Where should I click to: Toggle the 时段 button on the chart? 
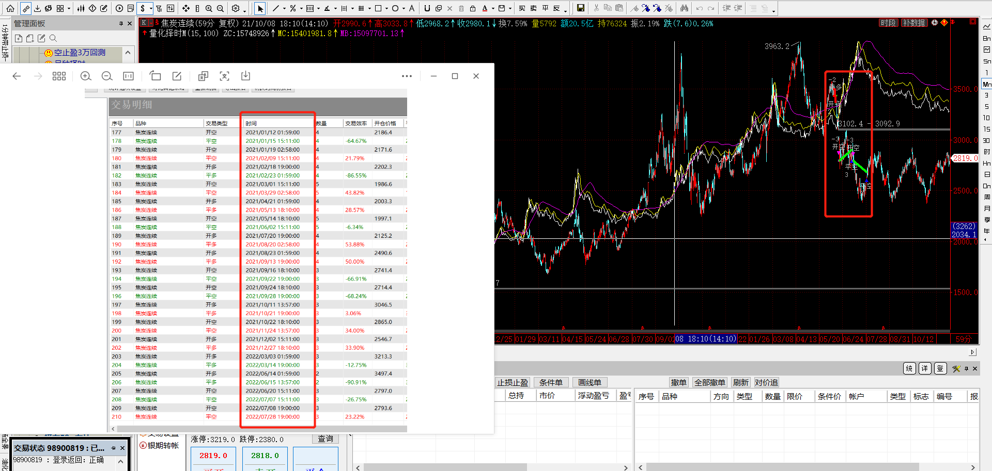coord(888,23)
